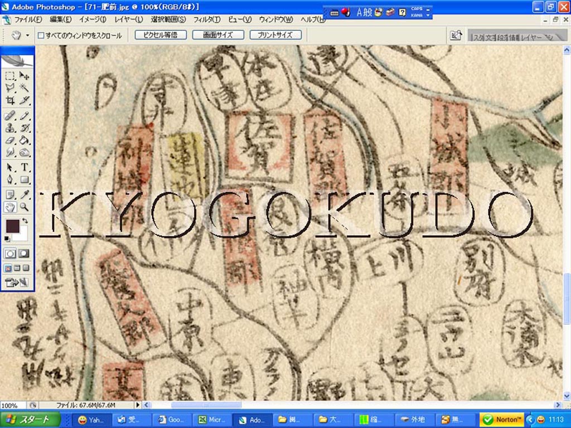Select the Paint Bucket tool

click(x=24, y=140)
